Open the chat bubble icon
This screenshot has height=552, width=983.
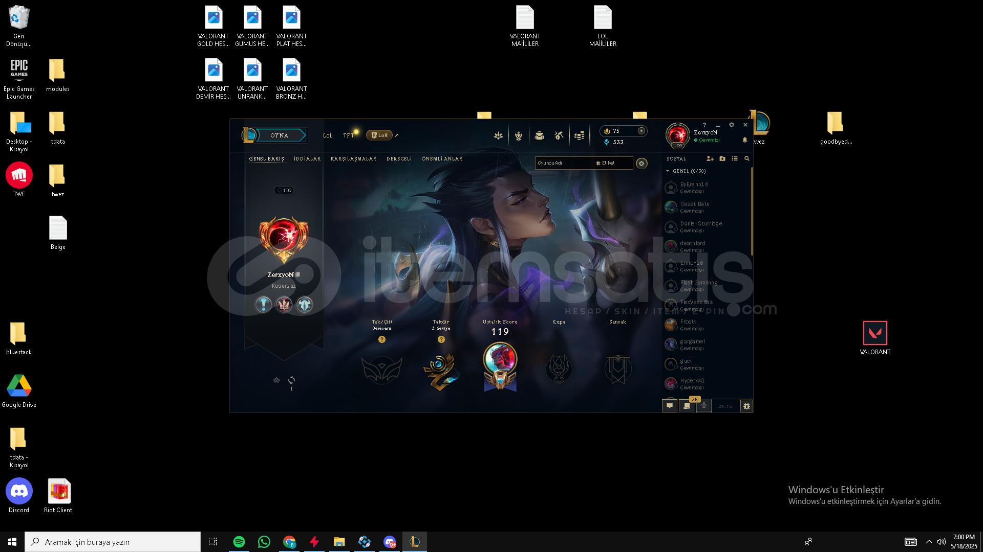point(670,406)
